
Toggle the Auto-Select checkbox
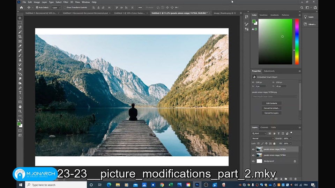[x=37, y=7]
